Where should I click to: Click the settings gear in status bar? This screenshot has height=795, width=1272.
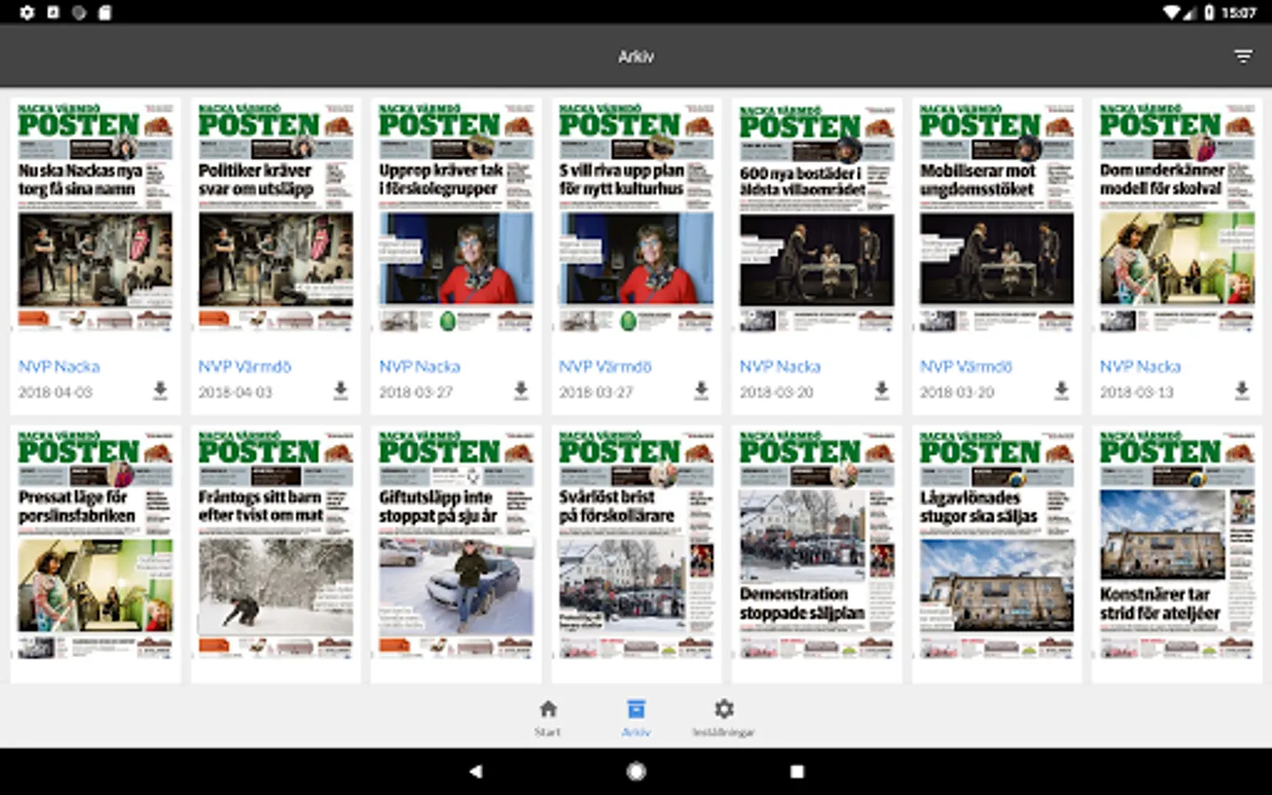26,12
